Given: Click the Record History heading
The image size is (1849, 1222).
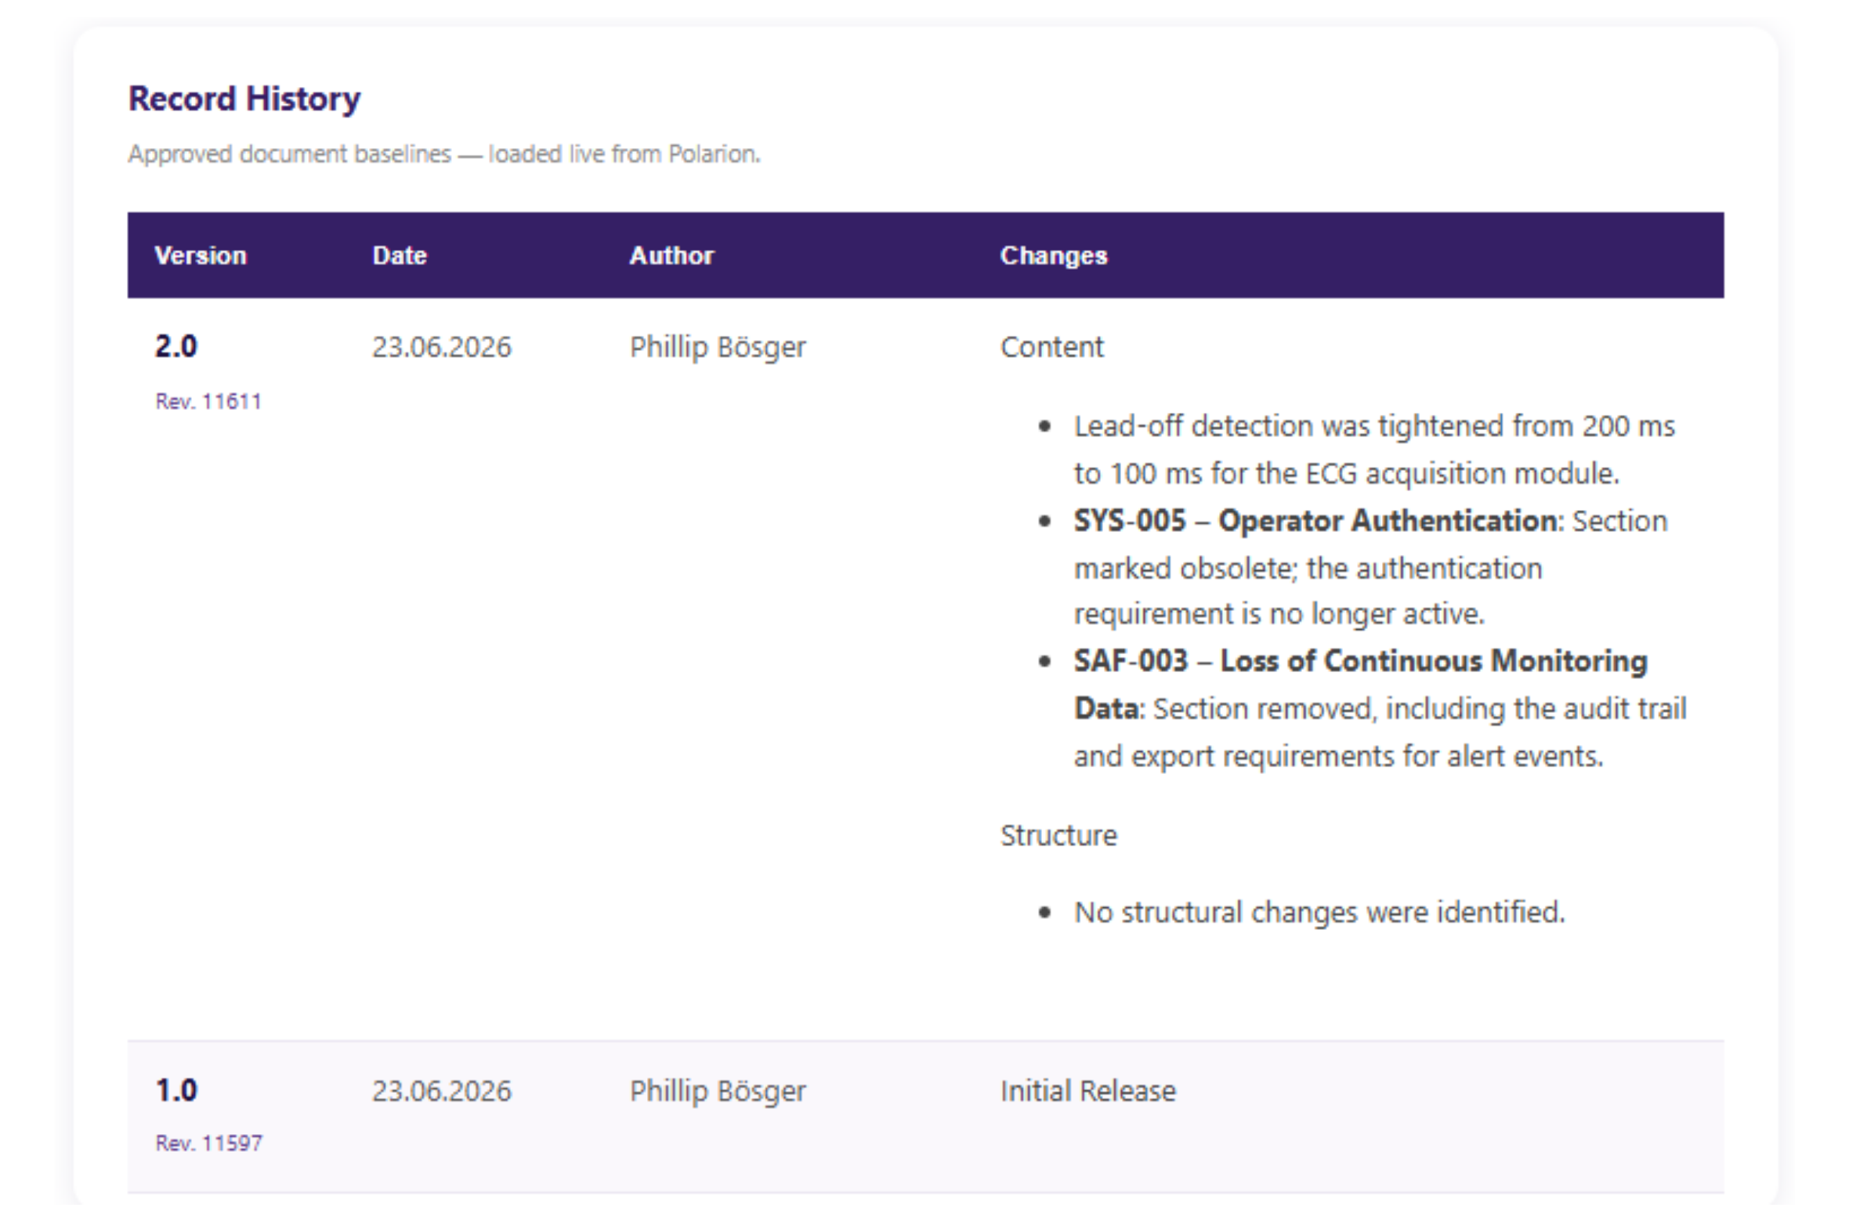Looking at the screenshot, I should [x=244, y=99].
